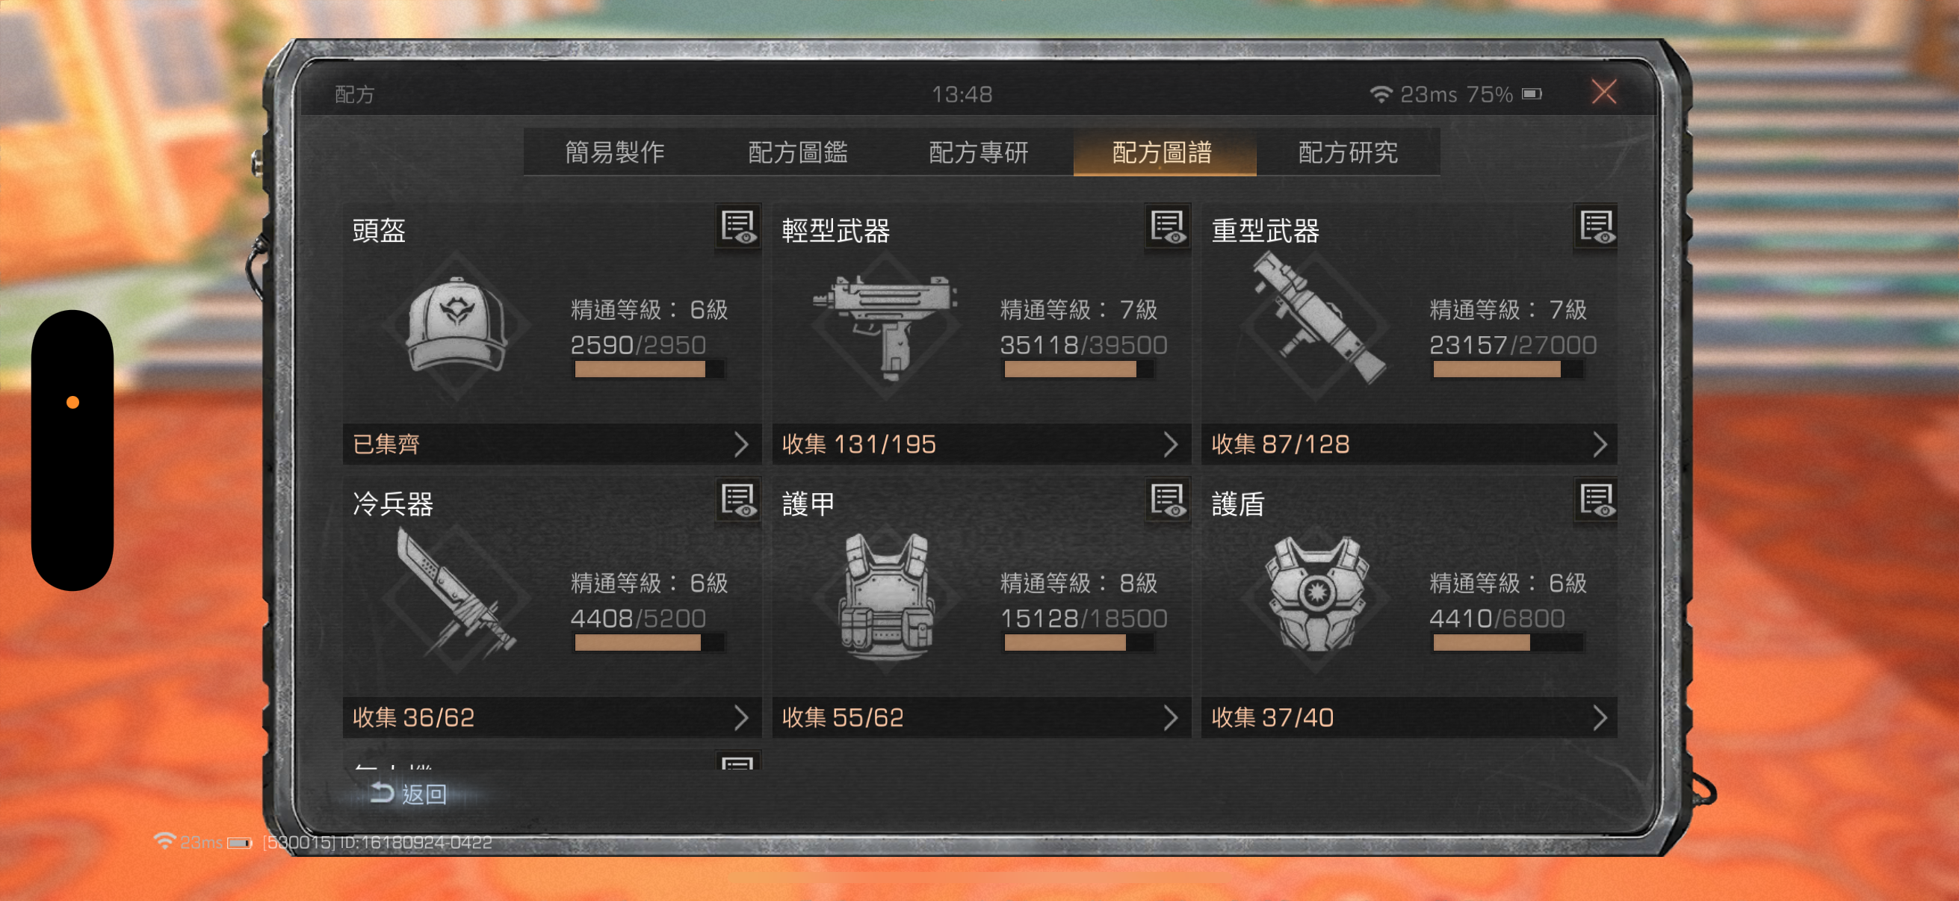Select the baseball cap helmet icon
Screen dimensions: 1959x901
pos(457,326)
